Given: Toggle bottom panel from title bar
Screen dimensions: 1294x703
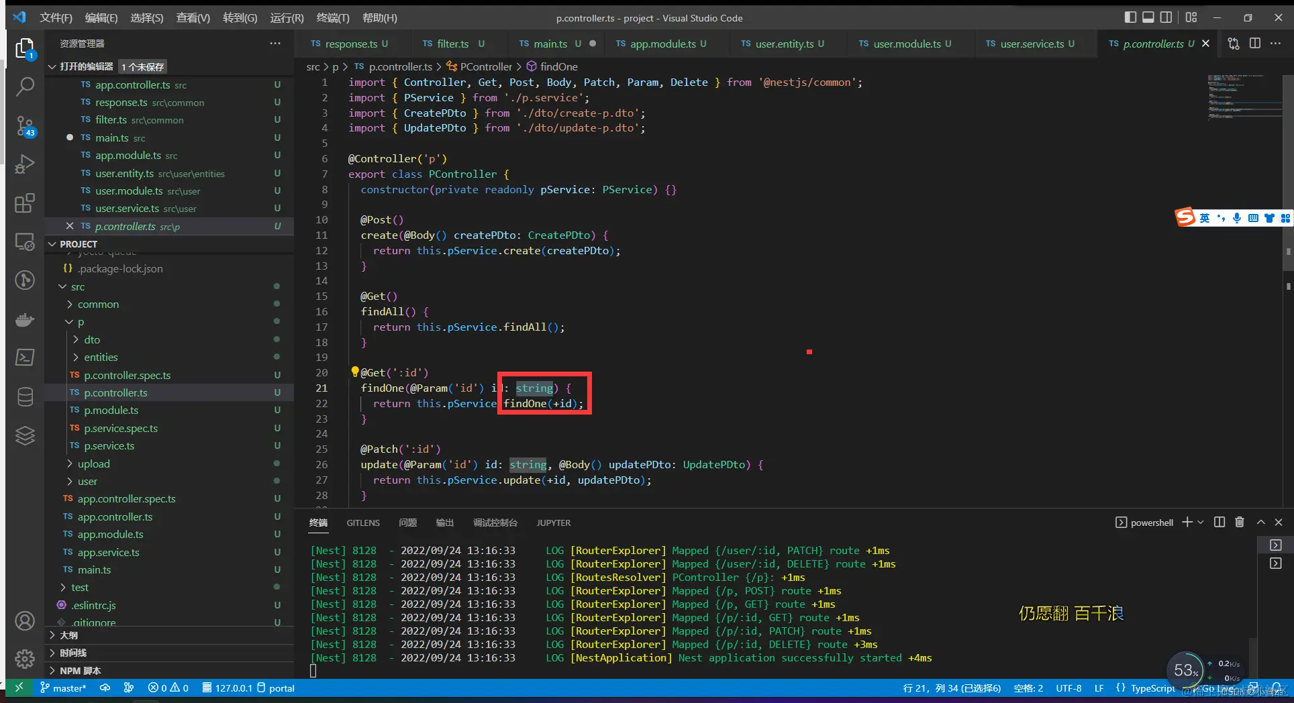Looking at the screenshot, I should click(1148, 17).
